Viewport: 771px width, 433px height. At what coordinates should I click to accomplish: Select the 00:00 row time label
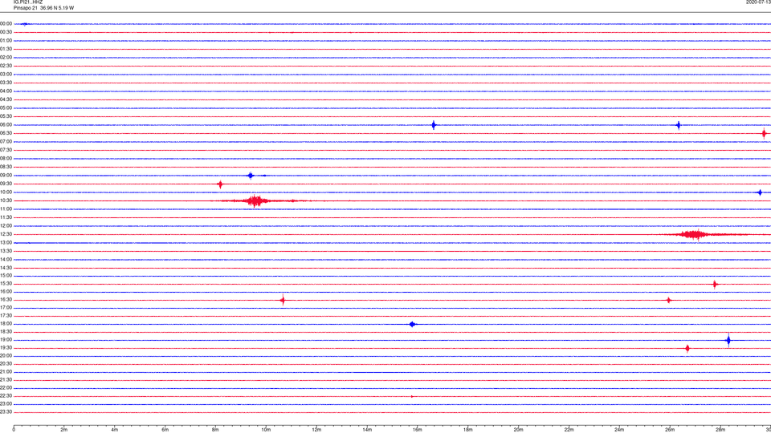pos(6,23)
